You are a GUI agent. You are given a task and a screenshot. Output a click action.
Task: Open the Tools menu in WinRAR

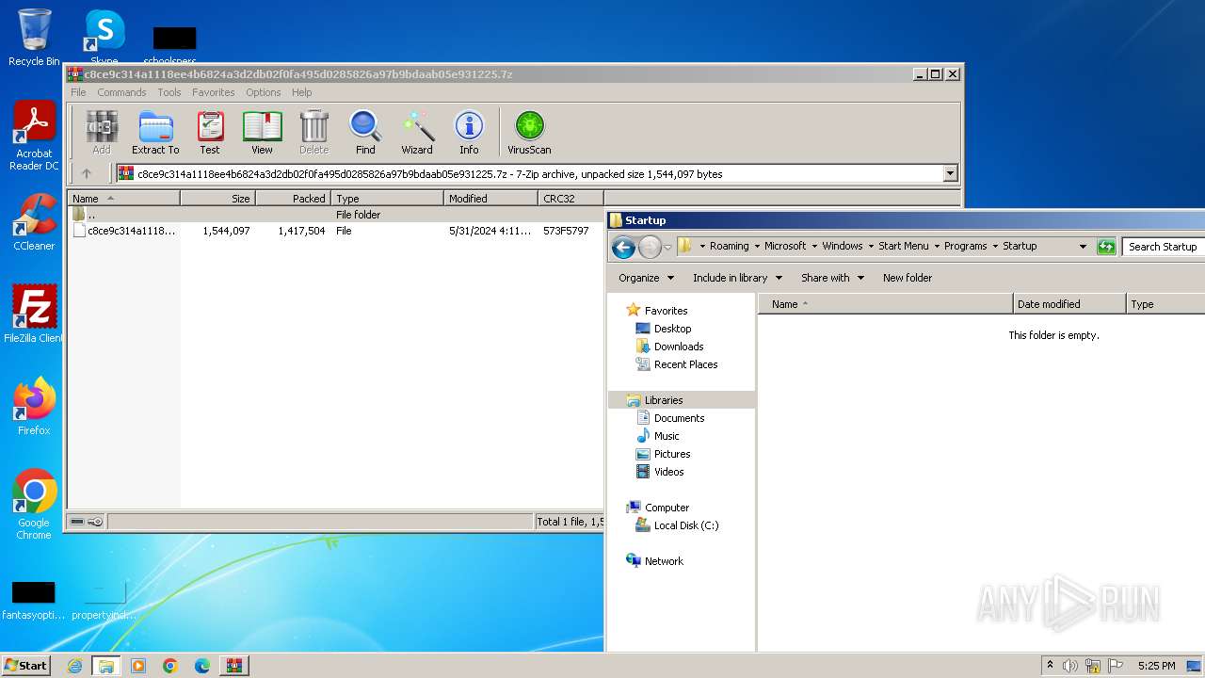coord(169,92)
